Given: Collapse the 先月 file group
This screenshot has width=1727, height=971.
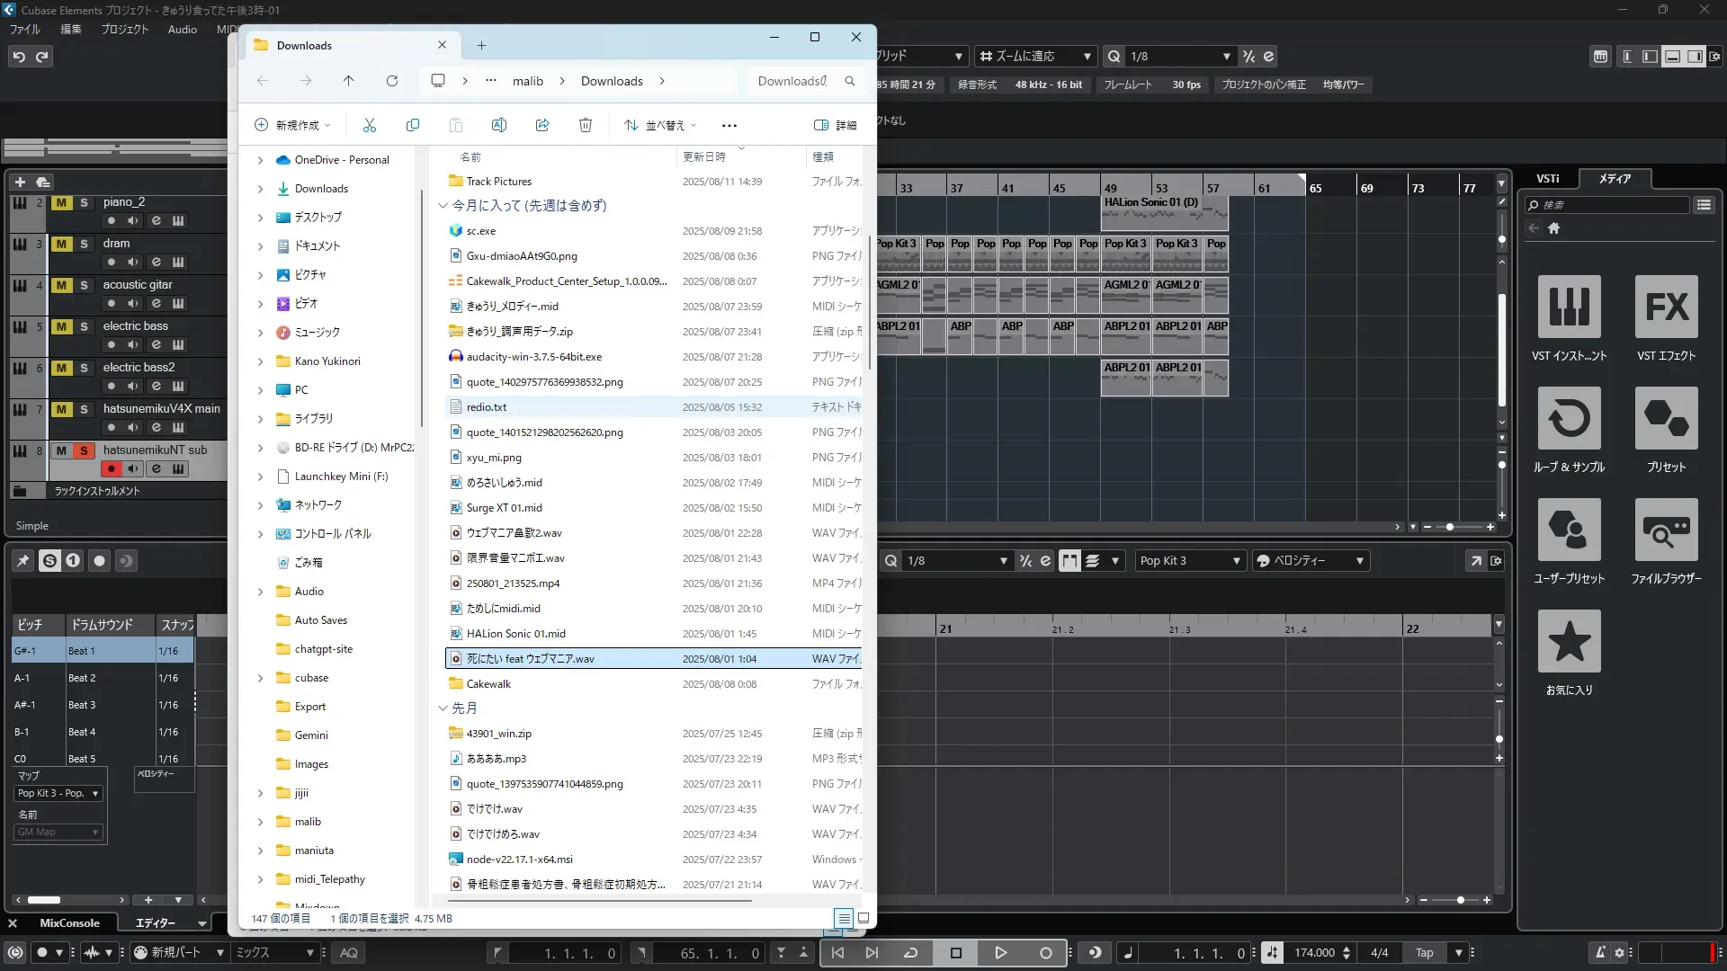Looking at the screenshot, I should (443, 708).
